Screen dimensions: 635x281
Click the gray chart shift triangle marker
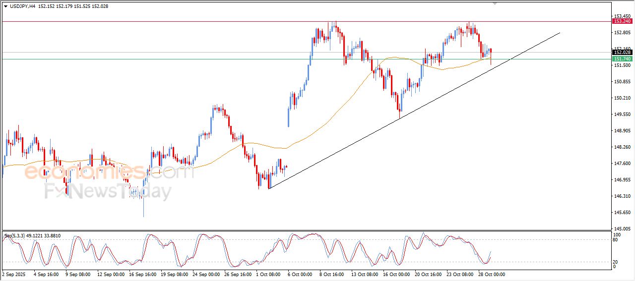[494, 3]
